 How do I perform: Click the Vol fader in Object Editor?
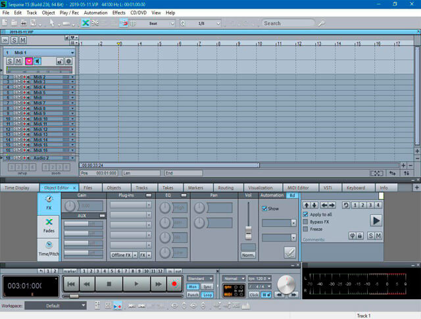pyautogui.click(x=248, y=232)
